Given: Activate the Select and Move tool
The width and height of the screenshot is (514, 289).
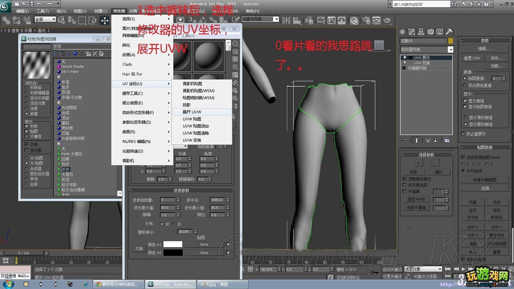Looking at the screenshot, I should [x=105, y=20].
